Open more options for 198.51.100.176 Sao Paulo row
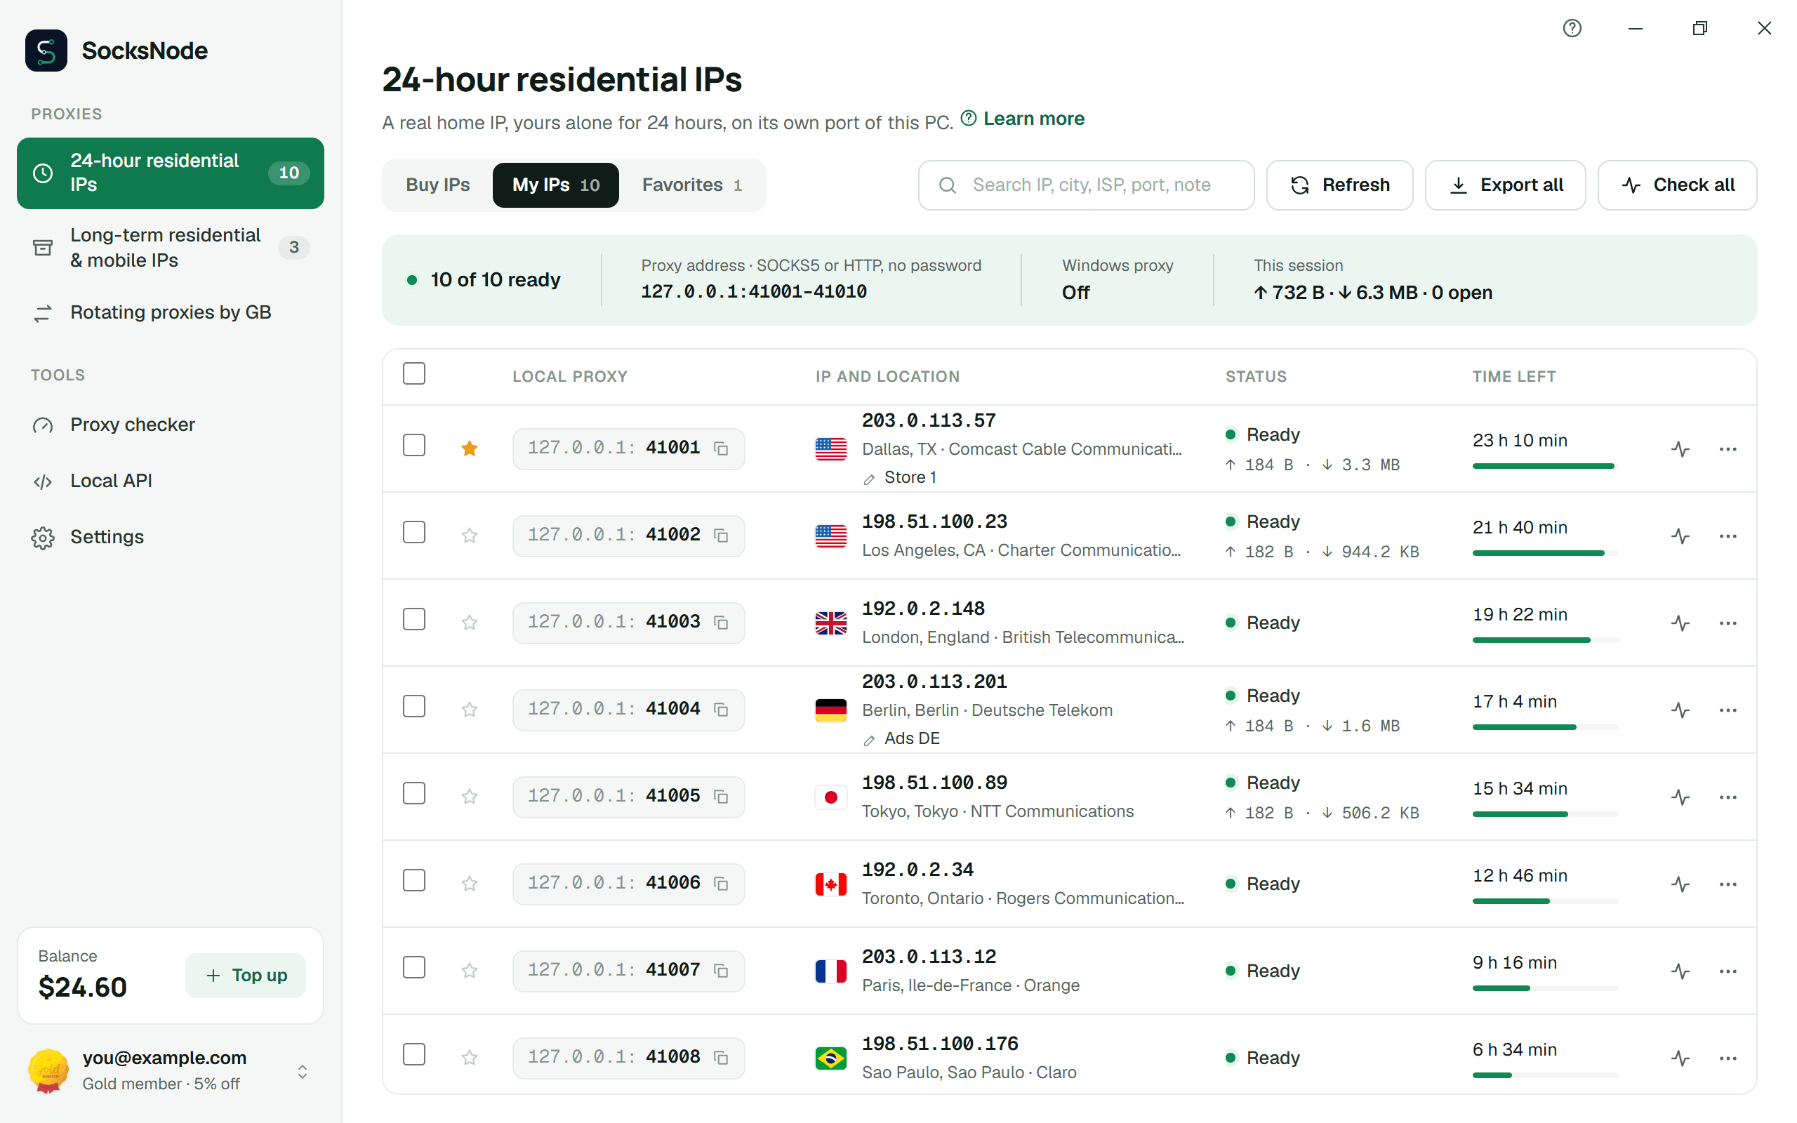The height and width of the screenshot is (1123, 1797). [1728, 1058]
